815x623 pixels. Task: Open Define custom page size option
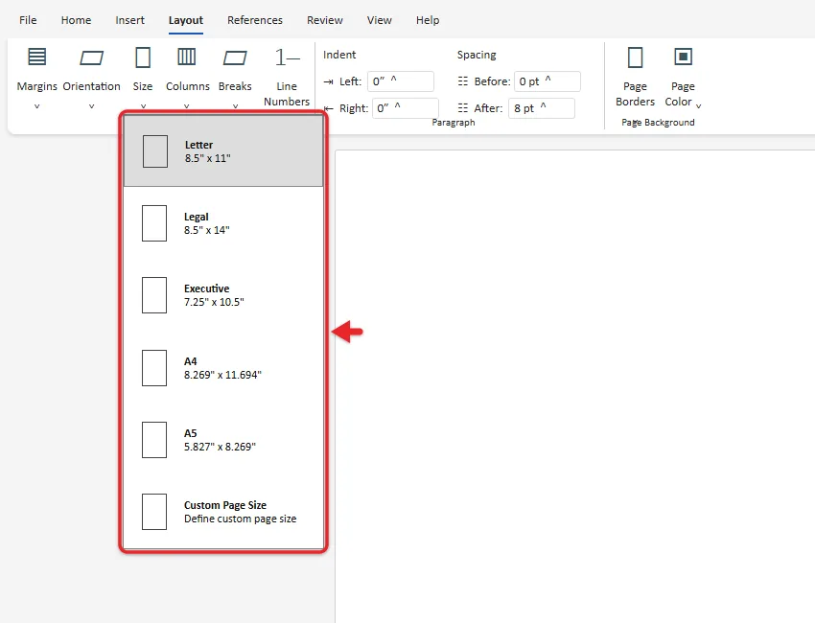223,512
